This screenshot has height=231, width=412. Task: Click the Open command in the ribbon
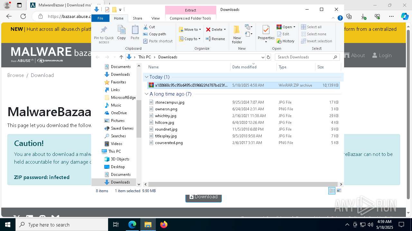284,27
